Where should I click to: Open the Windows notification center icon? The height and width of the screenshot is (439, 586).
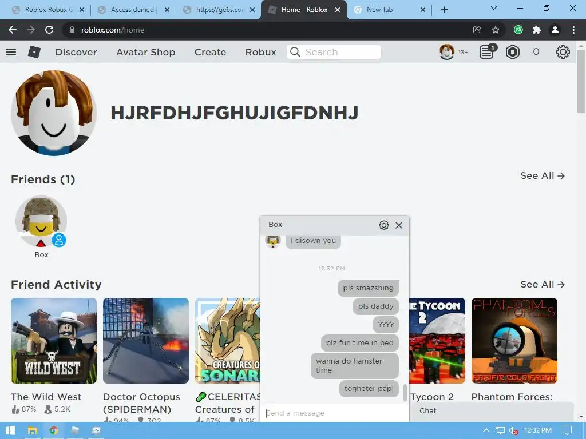(x=567, y=430)
